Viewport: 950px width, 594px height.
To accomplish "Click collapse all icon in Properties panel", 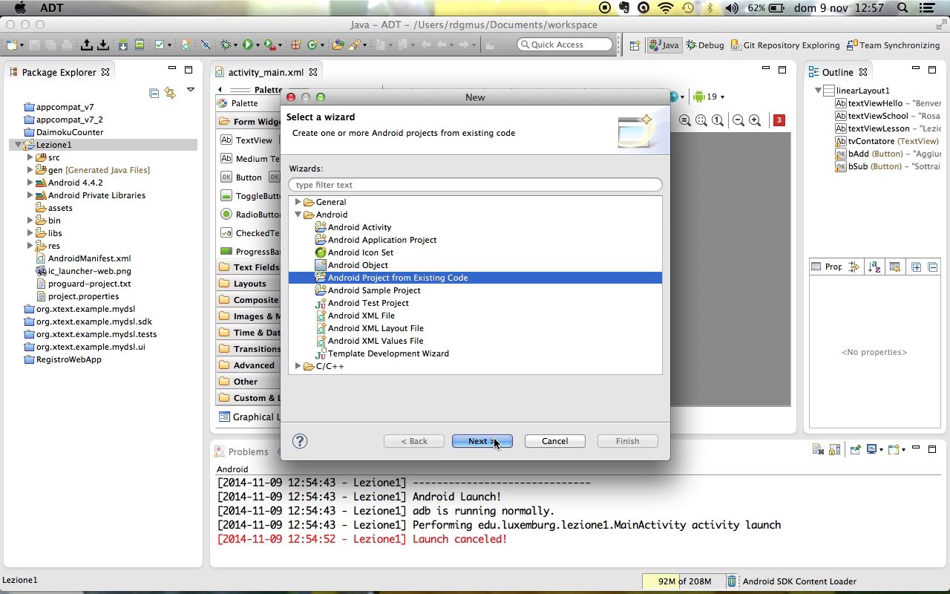I will 932,267.
